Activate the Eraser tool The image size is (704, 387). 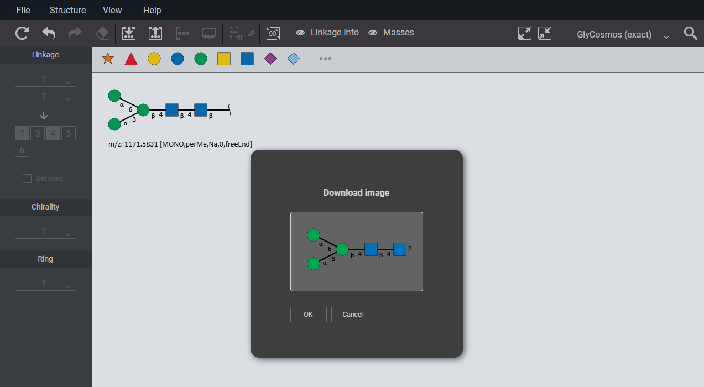(x=102, y=33)
